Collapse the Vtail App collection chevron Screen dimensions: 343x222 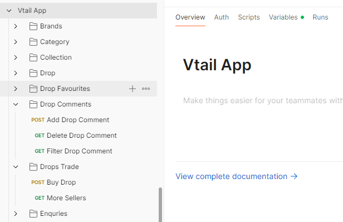click(9, 11)
